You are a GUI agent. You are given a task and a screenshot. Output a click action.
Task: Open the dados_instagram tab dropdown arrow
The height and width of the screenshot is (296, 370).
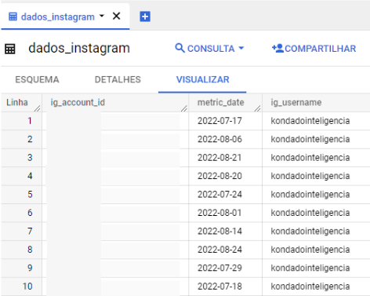(102, 16)
